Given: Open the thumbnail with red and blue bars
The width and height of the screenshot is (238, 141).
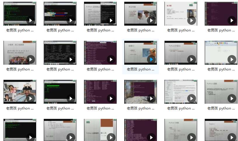Looking at the screenshot, I should point(60,14).
